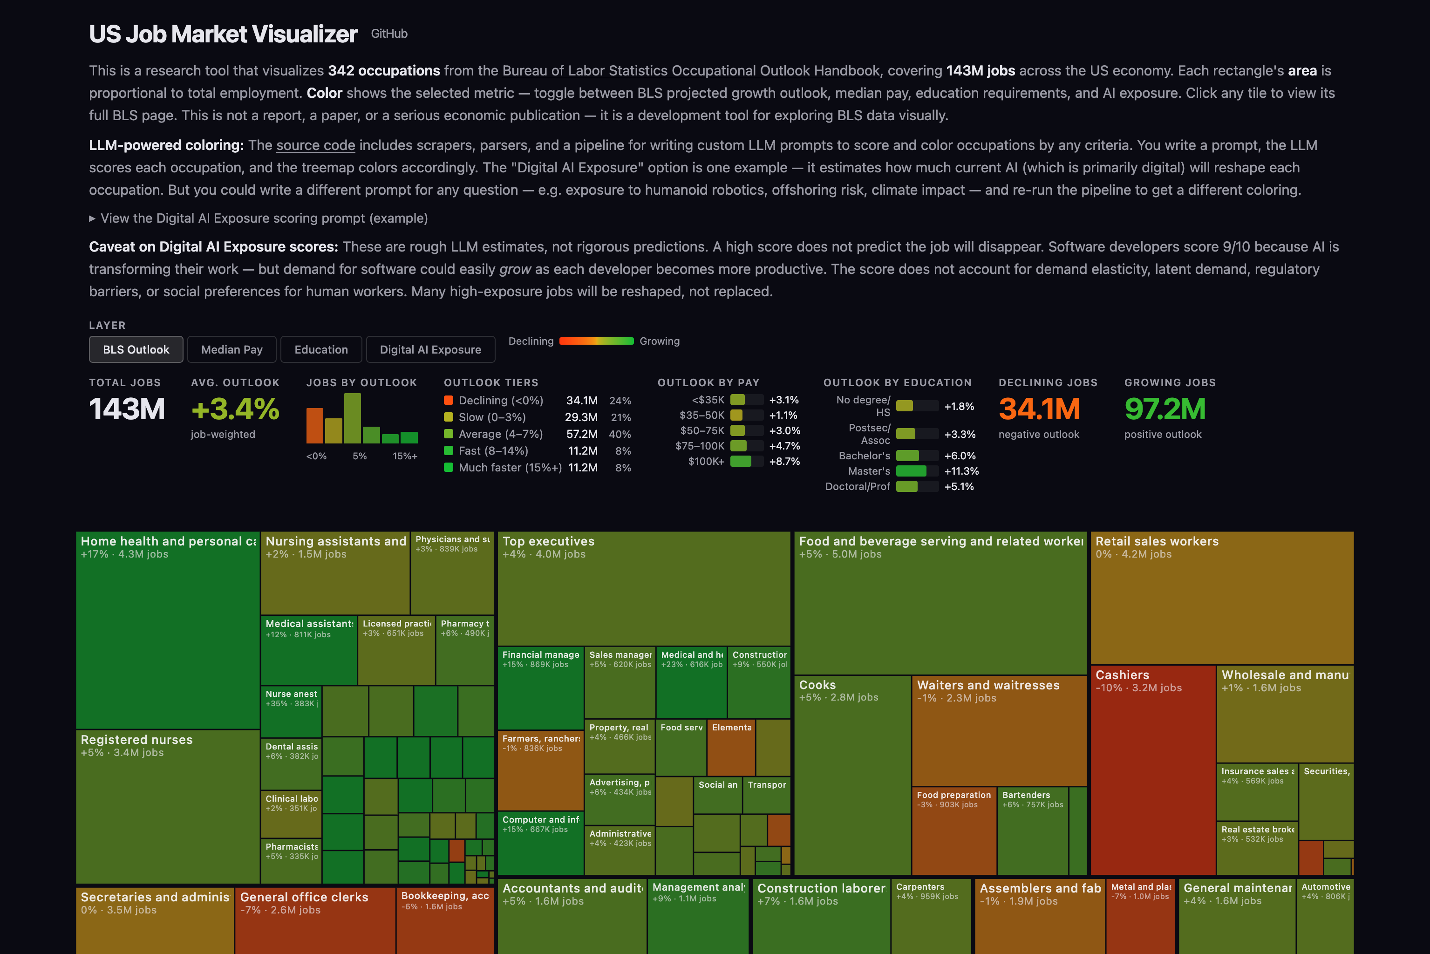
Task: Click the BLS Outlook layer button
Action: (x=136, y=349)
